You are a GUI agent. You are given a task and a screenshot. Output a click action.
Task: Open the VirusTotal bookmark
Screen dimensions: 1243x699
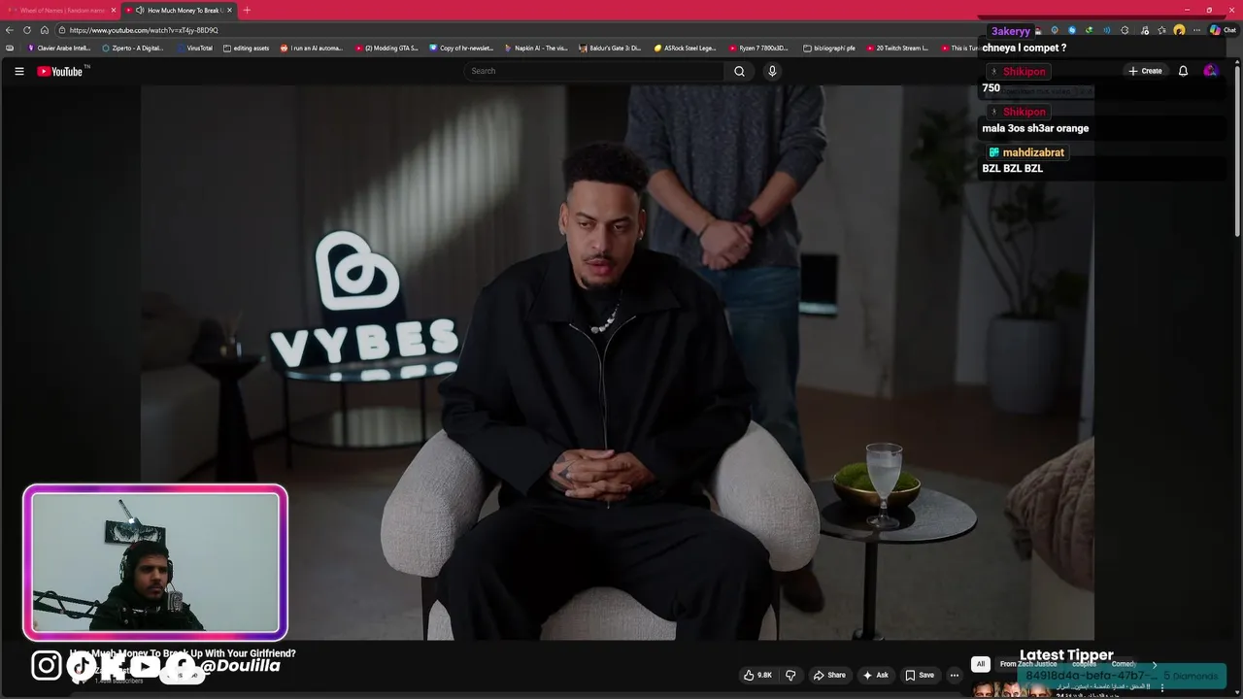(x=193, y=48)
